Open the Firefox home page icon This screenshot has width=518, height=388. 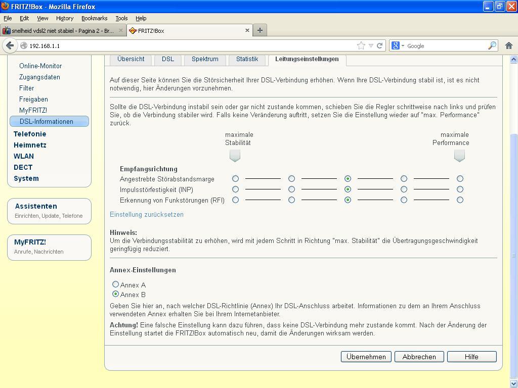click(509, 45)
